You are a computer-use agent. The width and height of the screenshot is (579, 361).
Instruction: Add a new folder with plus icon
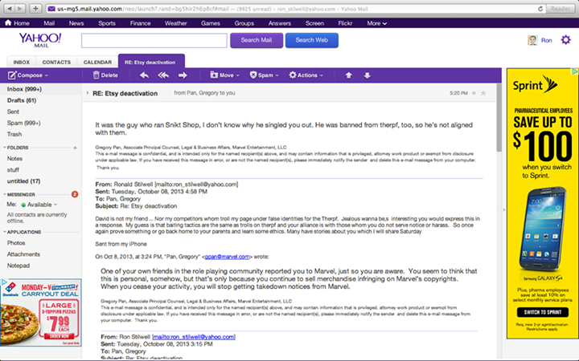[75, 148]
